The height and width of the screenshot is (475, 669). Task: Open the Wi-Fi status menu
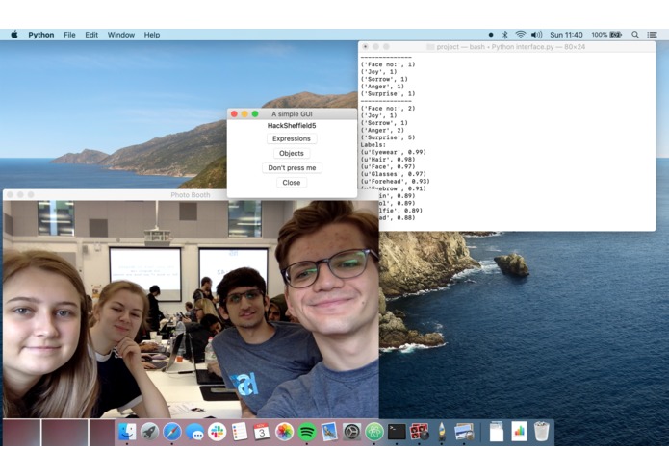tap(521, 35)
